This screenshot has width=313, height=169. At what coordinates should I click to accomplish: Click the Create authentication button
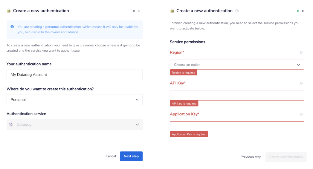click(286, 157)
